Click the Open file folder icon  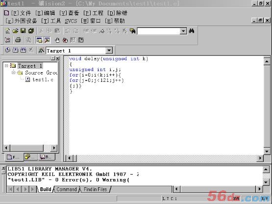click(x=15, y=31)
